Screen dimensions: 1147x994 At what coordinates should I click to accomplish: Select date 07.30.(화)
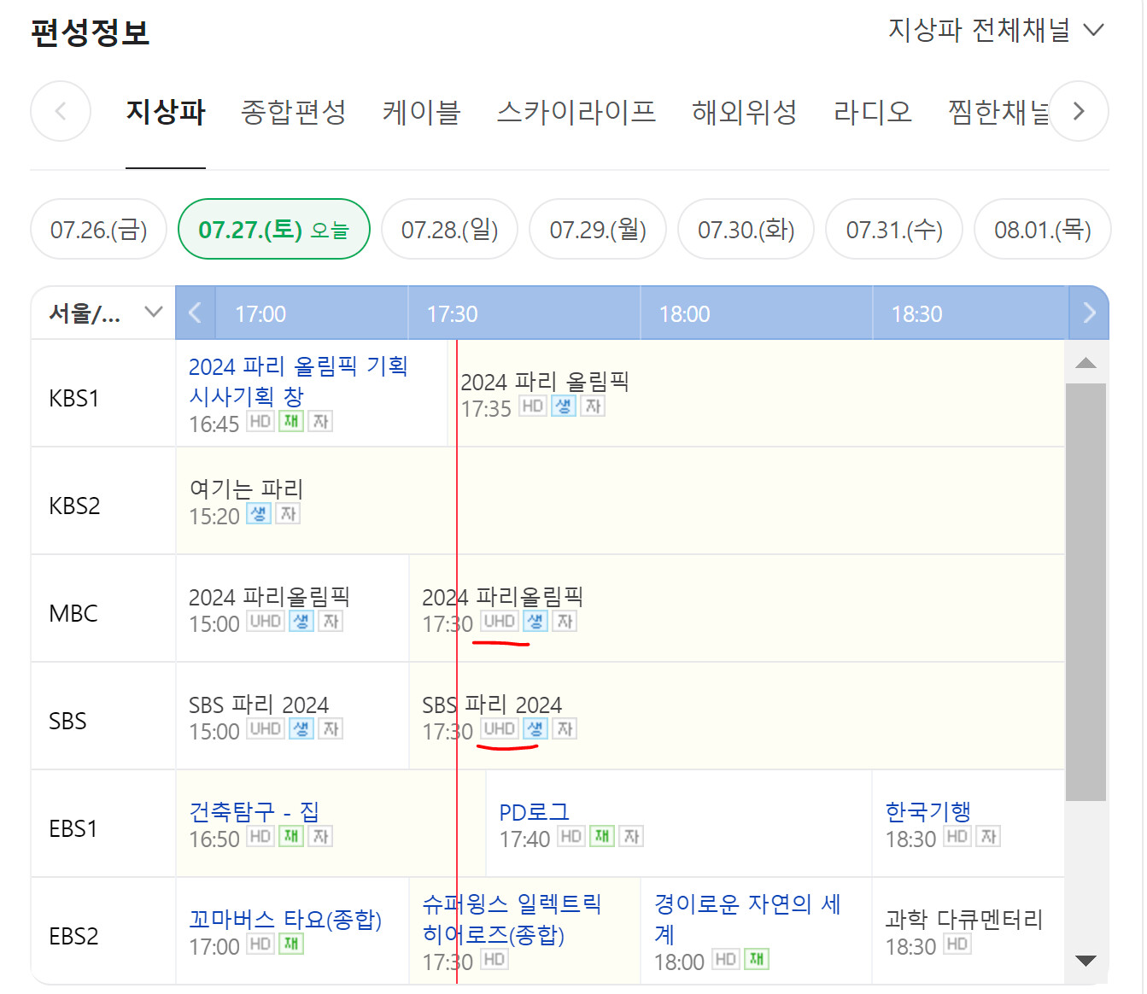(x=746, y=229)
